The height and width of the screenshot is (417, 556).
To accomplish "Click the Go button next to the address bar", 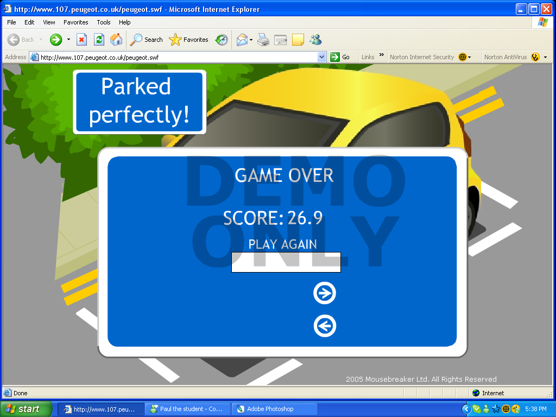I will tap(340, 57).
